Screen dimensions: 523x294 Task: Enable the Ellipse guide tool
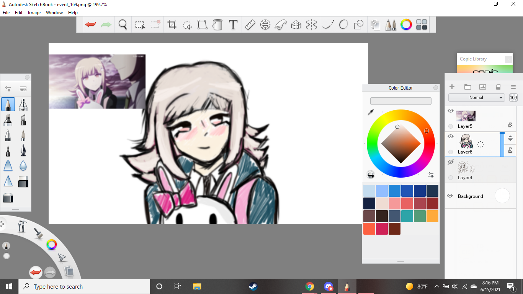265,25
